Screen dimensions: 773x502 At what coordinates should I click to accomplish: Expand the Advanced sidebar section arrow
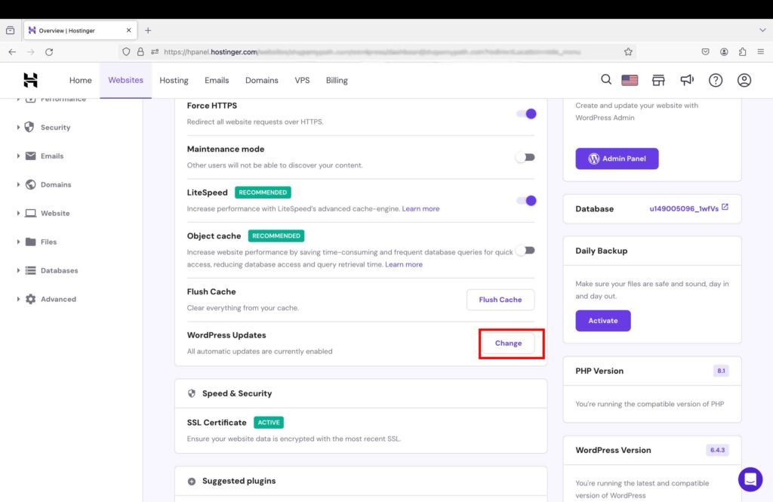pyautogui.click(x=18, y=299)
